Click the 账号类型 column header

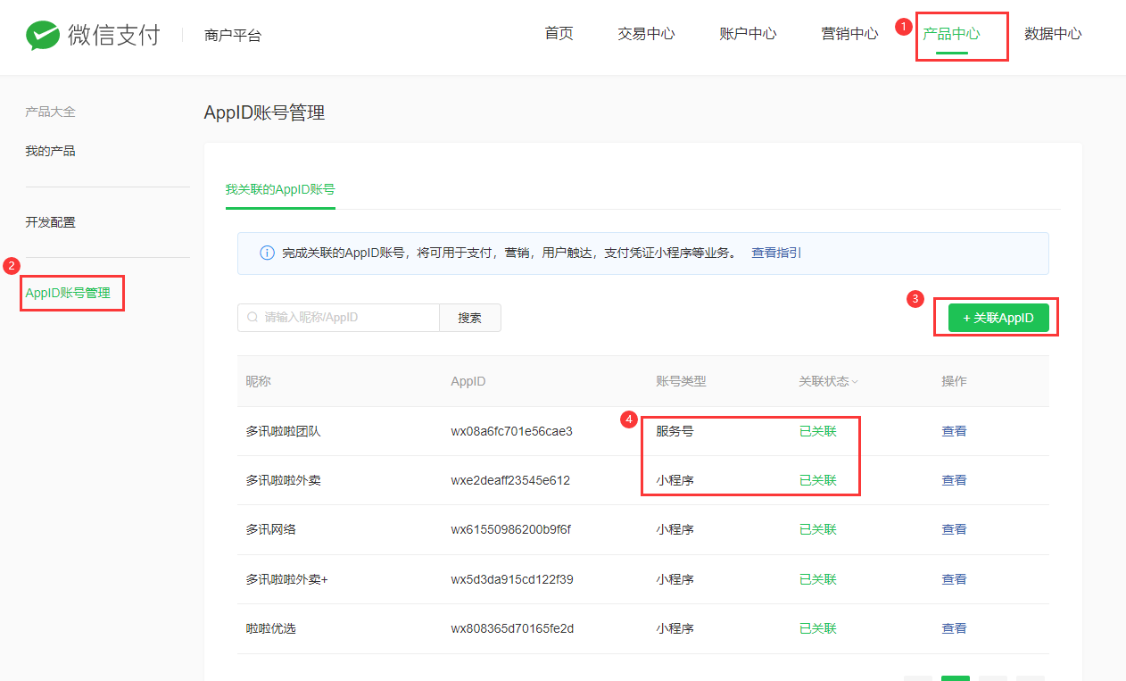(x=681, y=381)
